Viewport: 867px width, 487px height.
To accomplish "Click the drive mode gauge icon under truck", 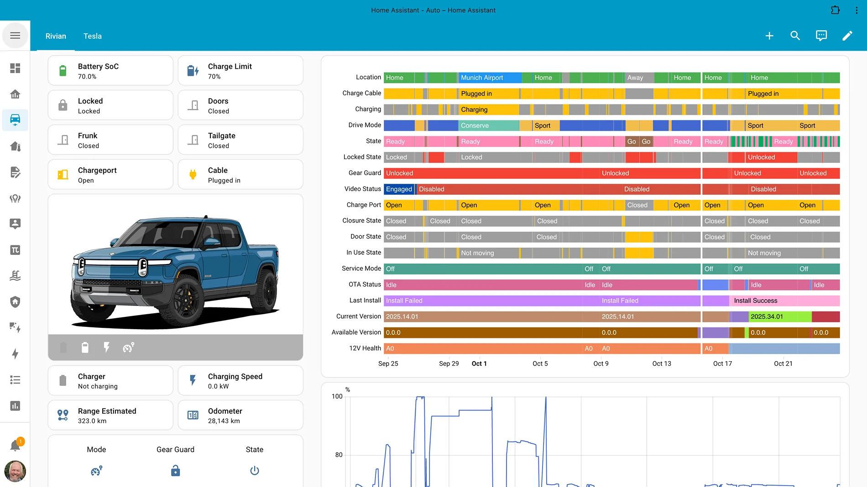I will click(128, 347).
